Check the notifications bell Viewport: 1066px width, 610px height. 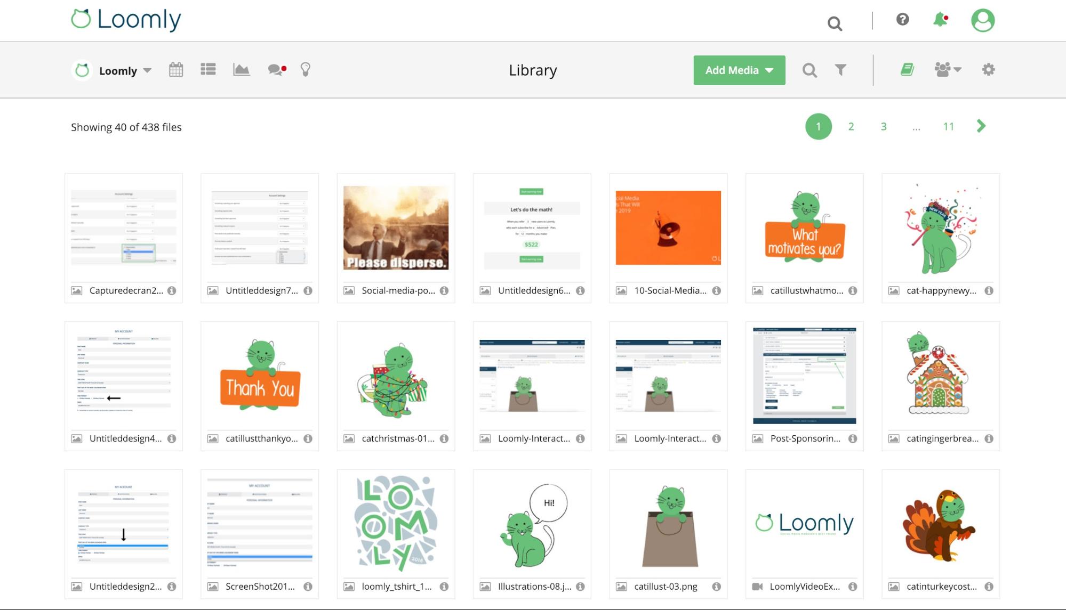[940, 20]
